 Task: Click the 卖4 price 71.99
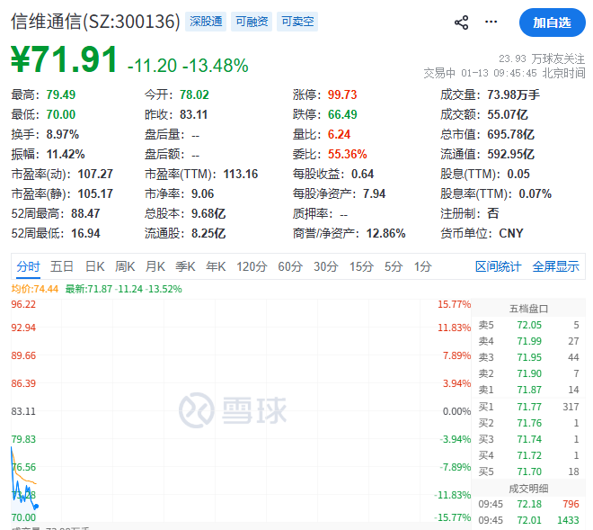click(529, 341)
